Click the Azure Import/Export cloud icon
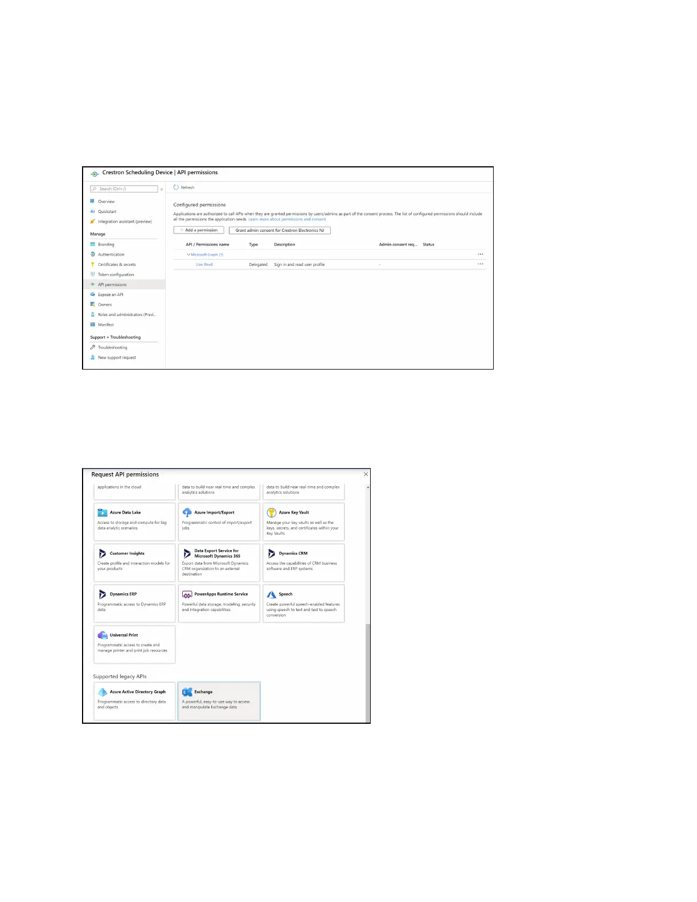697x902 pixels. [187, 512]
